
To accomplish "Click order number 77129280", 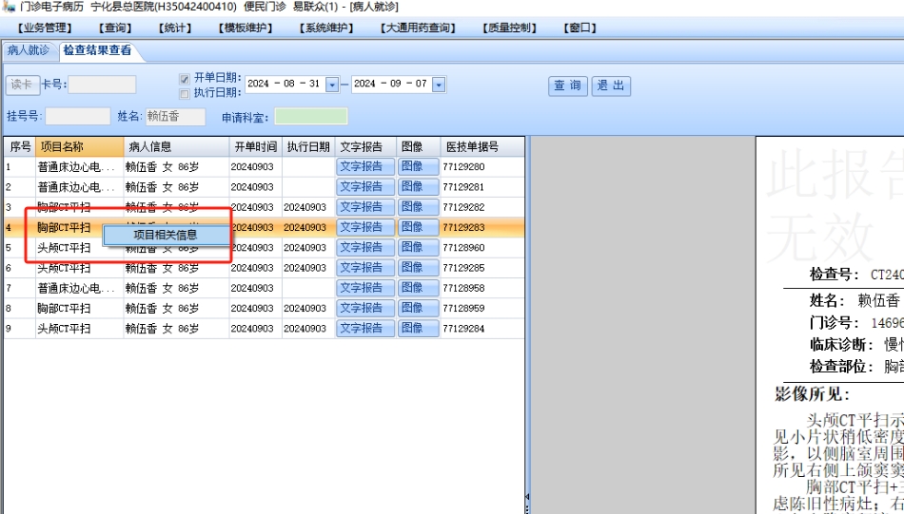I will pyautogui.click(x=463, y=167).
